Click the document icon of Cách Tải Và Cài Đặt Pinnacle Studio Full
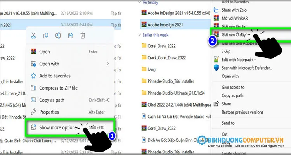 pyautogui.click(x=144, y=116)
